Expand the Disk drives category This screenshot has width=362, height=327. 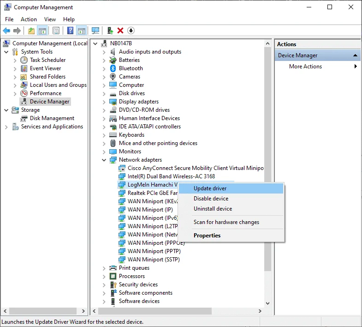[104, 94]
